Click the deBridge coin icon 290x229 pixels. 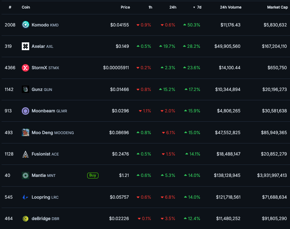click(x=25, y=219)
